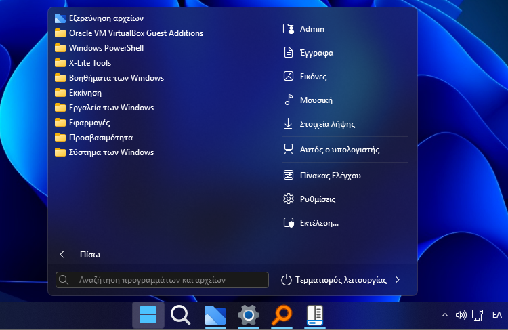Open the Εκκίνηση folder
The image size is (508, 330).
[x=78, y=93]
